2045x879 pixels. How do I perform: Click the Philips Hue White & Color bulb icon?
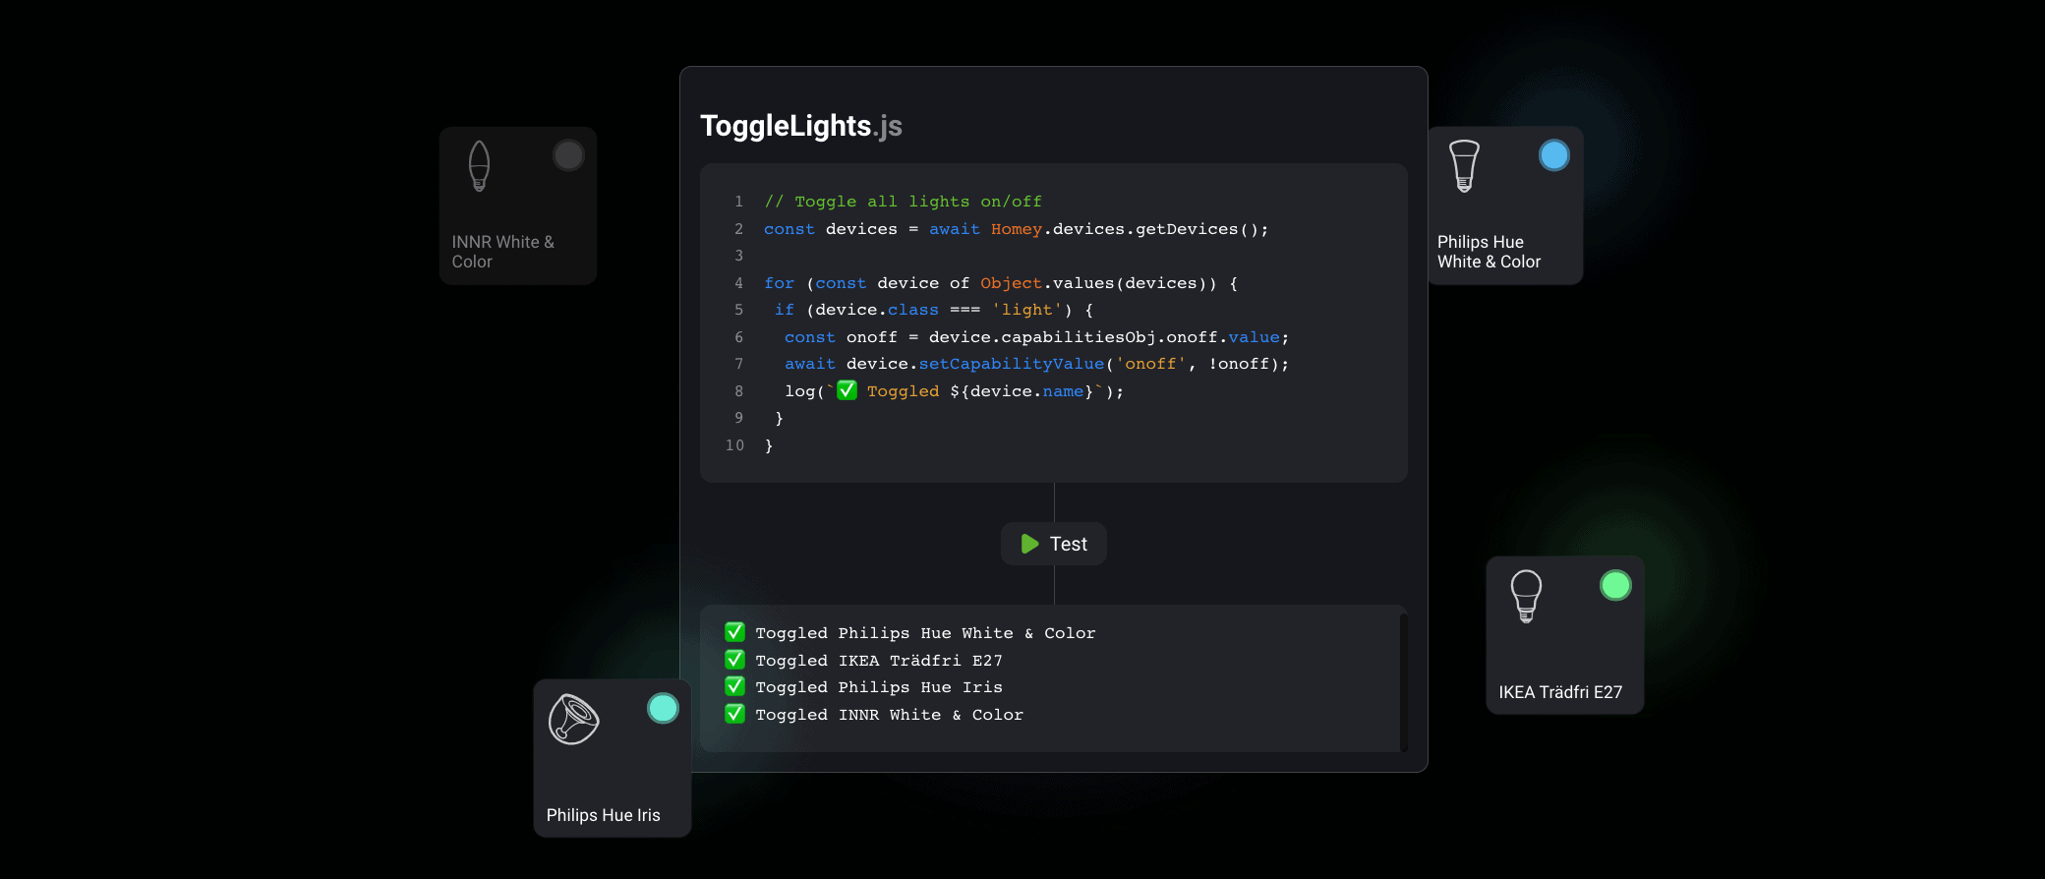[x=1465, y=165]
